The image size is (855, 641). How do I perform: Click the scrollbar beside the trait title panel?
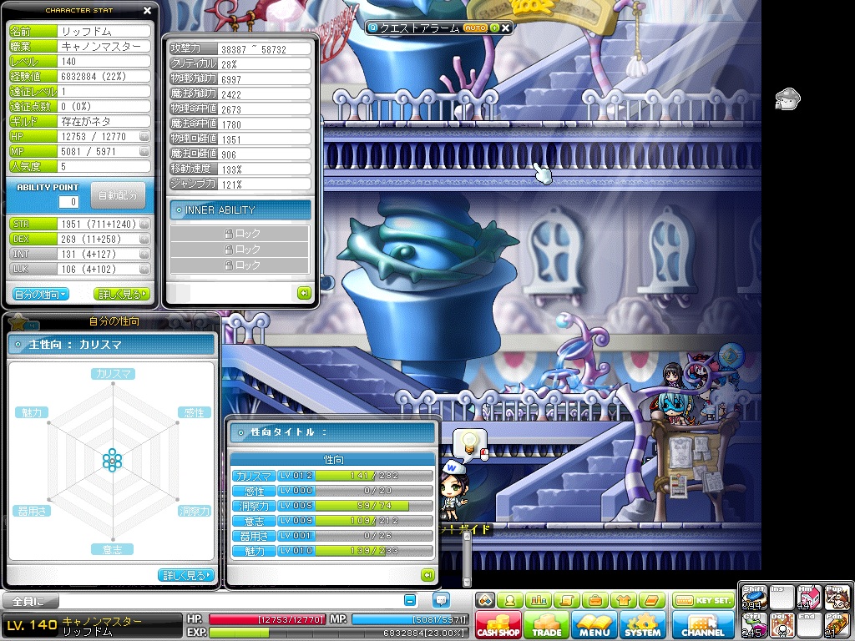coord(467,558)
